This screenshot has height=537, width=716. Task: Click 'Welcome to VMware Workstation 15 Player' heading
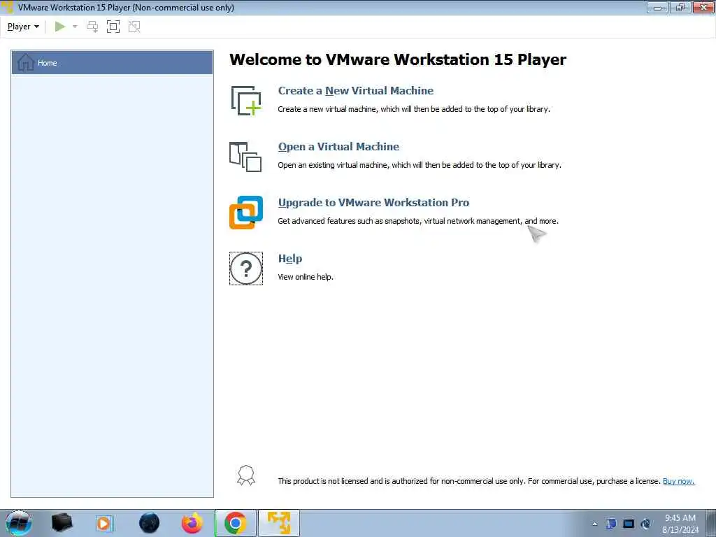pos(398,59)
